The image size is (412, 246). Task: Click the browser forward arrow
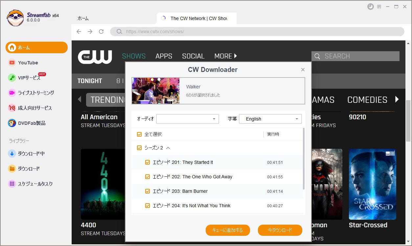(90, 32)
